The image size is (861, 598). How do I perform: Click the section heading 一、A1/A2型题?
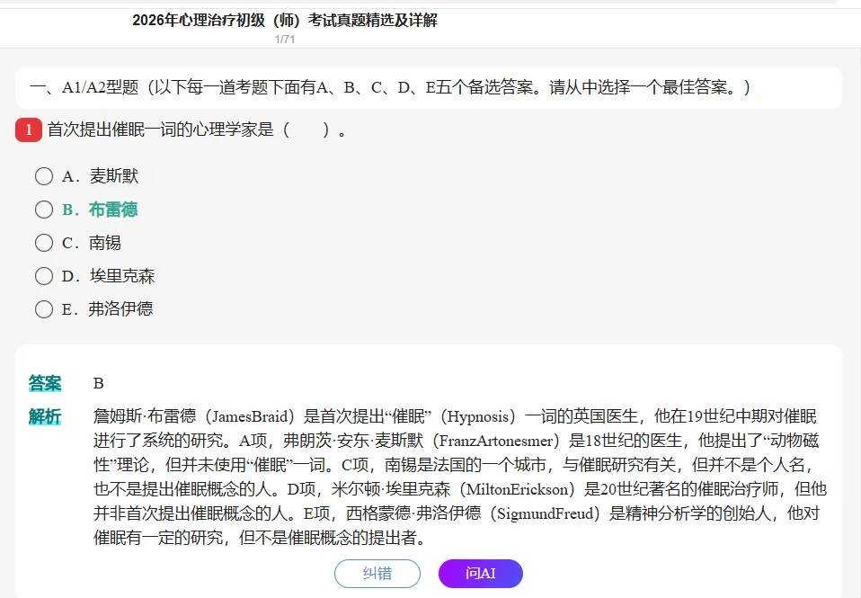[84, 87]
